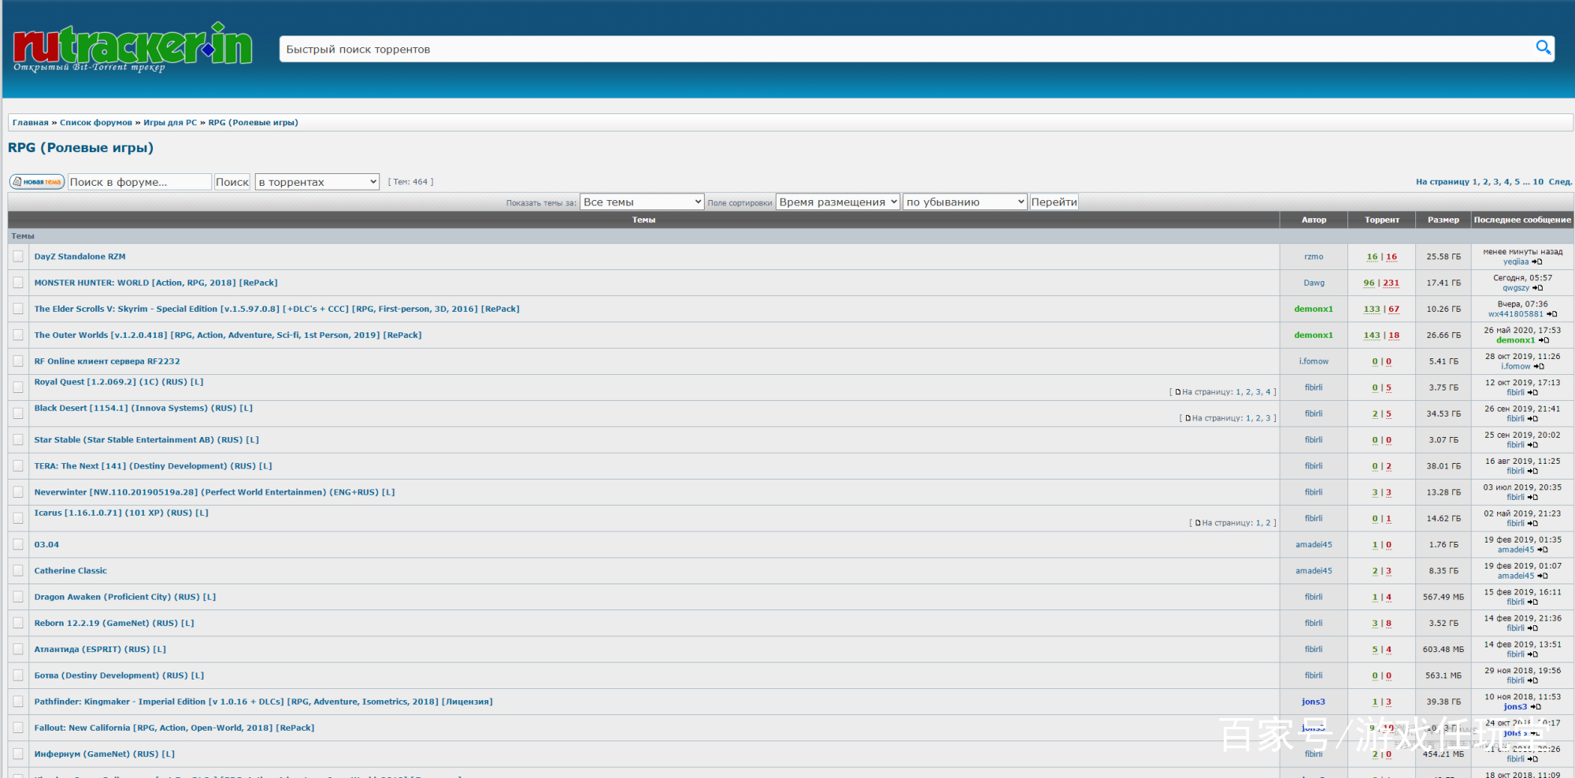The height and width of the screenshot is (778, 1575).
Task: Jump to latest post icon in Ботва row
Action: pos(1532,680)
